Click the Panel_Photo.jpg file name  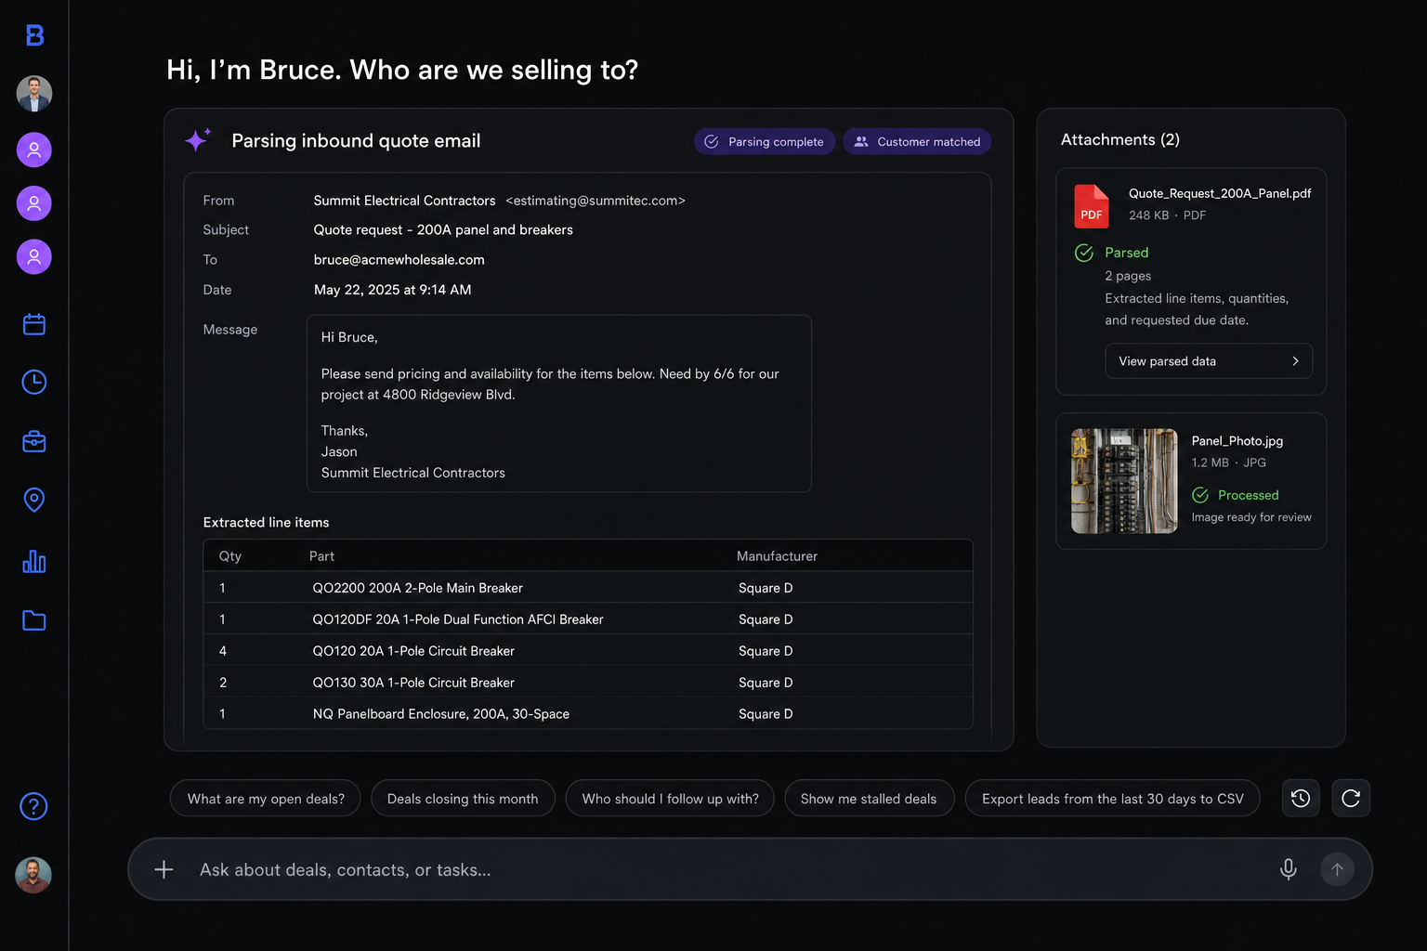point(1237,441)
